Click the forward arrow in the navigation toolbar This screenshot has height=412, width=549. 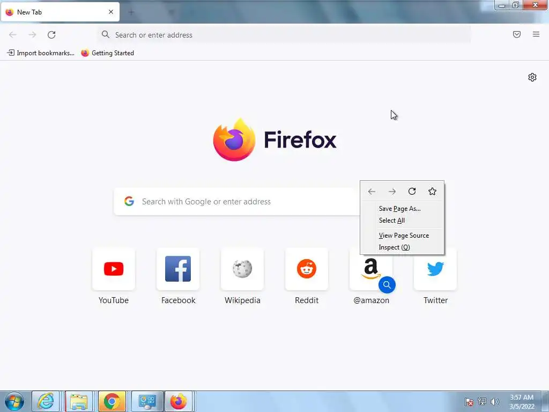pos(32,35)
